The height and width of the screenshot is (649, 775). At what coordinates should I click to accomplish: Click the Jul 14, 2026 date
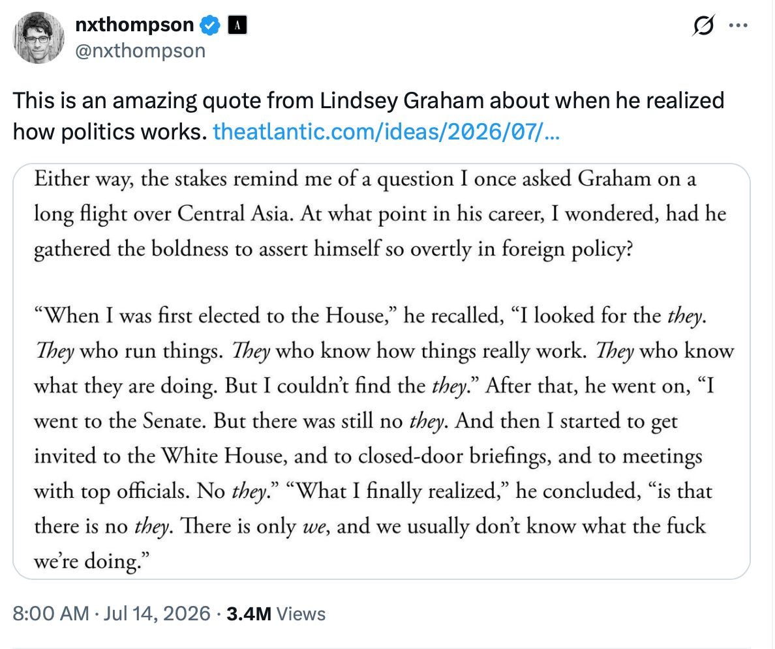(x=157, y=614)
